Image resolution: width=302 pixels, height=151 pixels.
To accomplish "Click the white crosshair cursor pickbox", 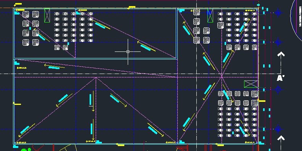I will pyautogui.click(x=128, y=51).
